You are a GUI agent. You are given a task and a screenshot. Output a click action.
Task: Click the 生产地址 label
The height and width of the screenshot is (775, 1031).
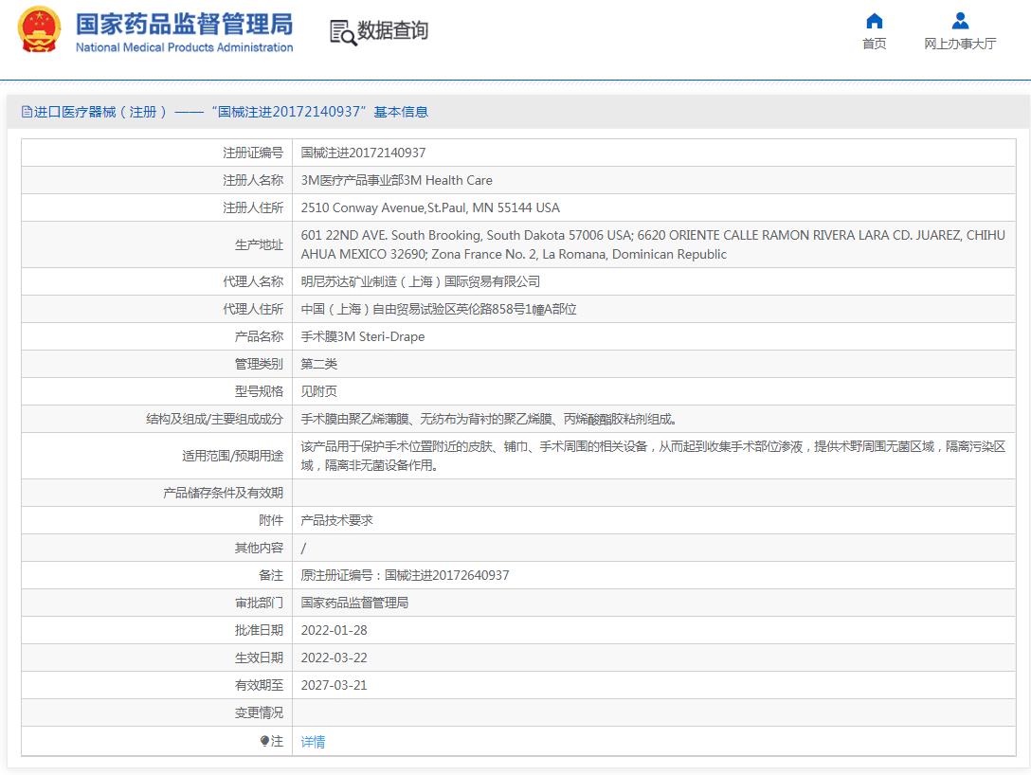(259, 244)
